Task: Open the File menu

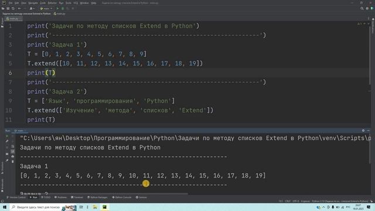Action: click(11, 3)
